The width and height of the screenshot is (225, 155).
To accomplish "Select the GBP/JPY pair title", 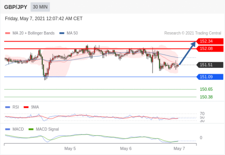I will point(16,7).
